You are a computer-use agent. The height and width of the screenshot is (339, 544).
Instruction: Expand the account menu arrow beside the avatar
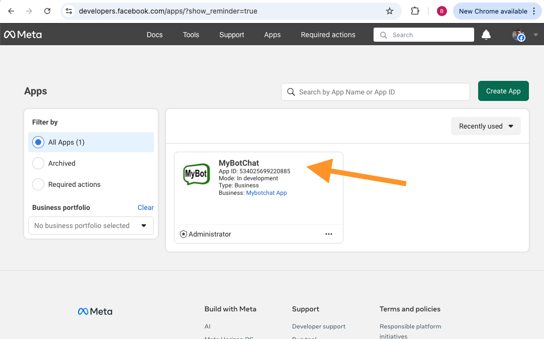point(535,34)
